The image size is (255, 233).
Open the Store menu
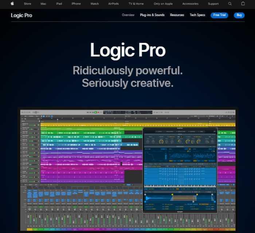27,4
